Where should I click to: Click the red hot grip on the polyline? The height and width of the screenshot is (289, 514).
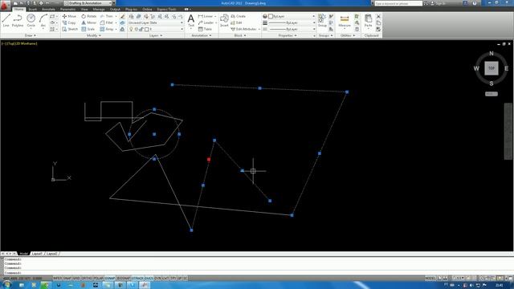pos(209,160)
